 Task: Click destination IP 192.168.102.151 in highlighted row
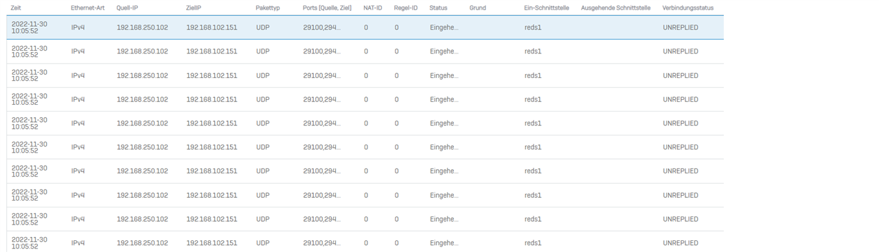coord(212,27)
